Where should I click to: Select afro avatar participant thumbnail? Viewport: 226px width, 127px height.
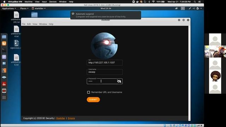tap(215, 76)
